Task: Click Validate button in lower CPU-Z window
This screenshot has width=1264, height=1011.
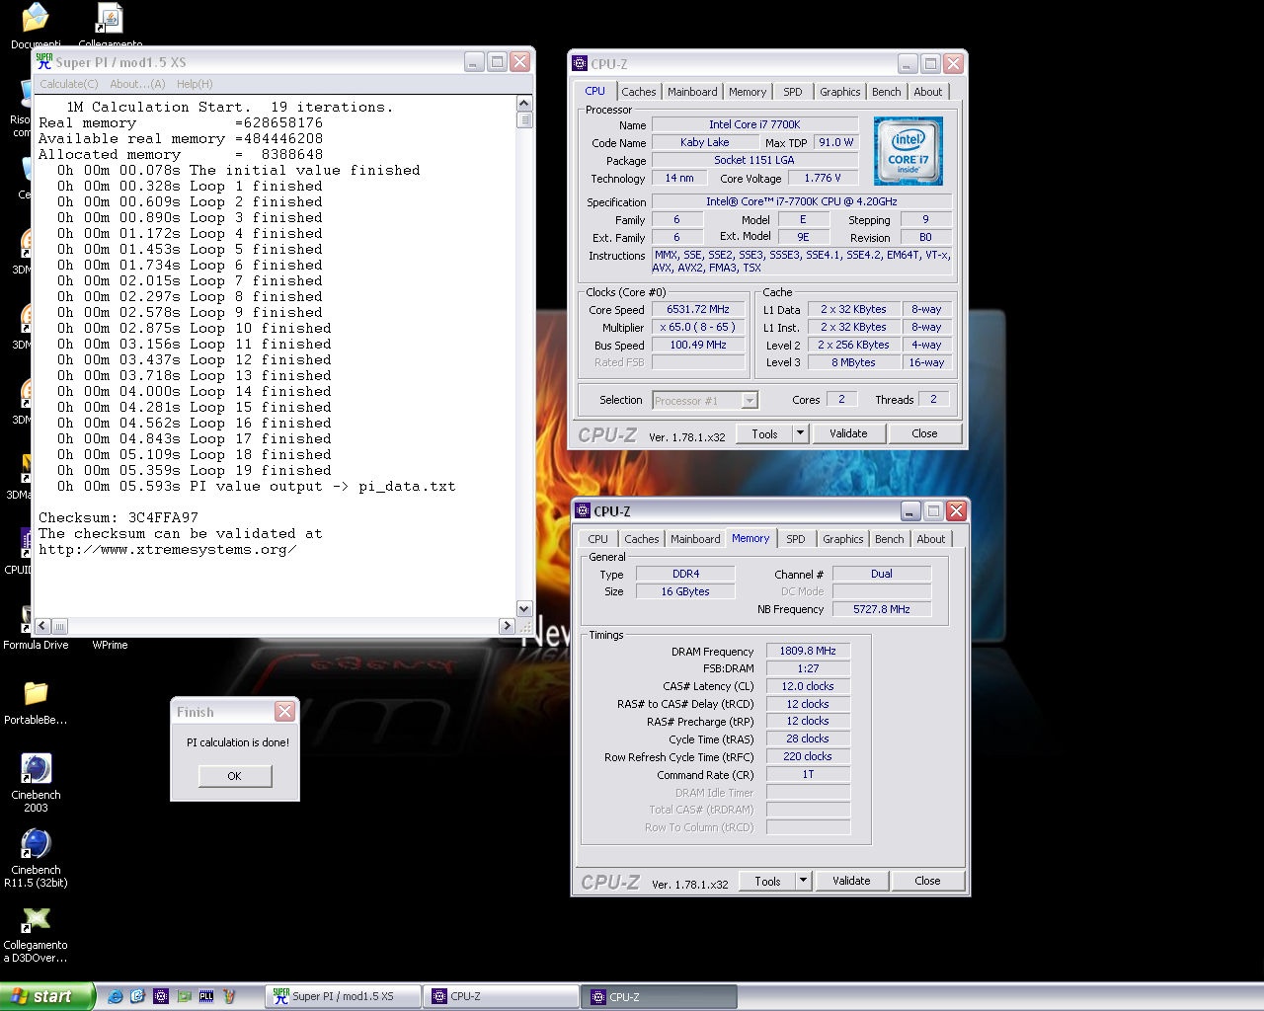Action: (851, 881)
